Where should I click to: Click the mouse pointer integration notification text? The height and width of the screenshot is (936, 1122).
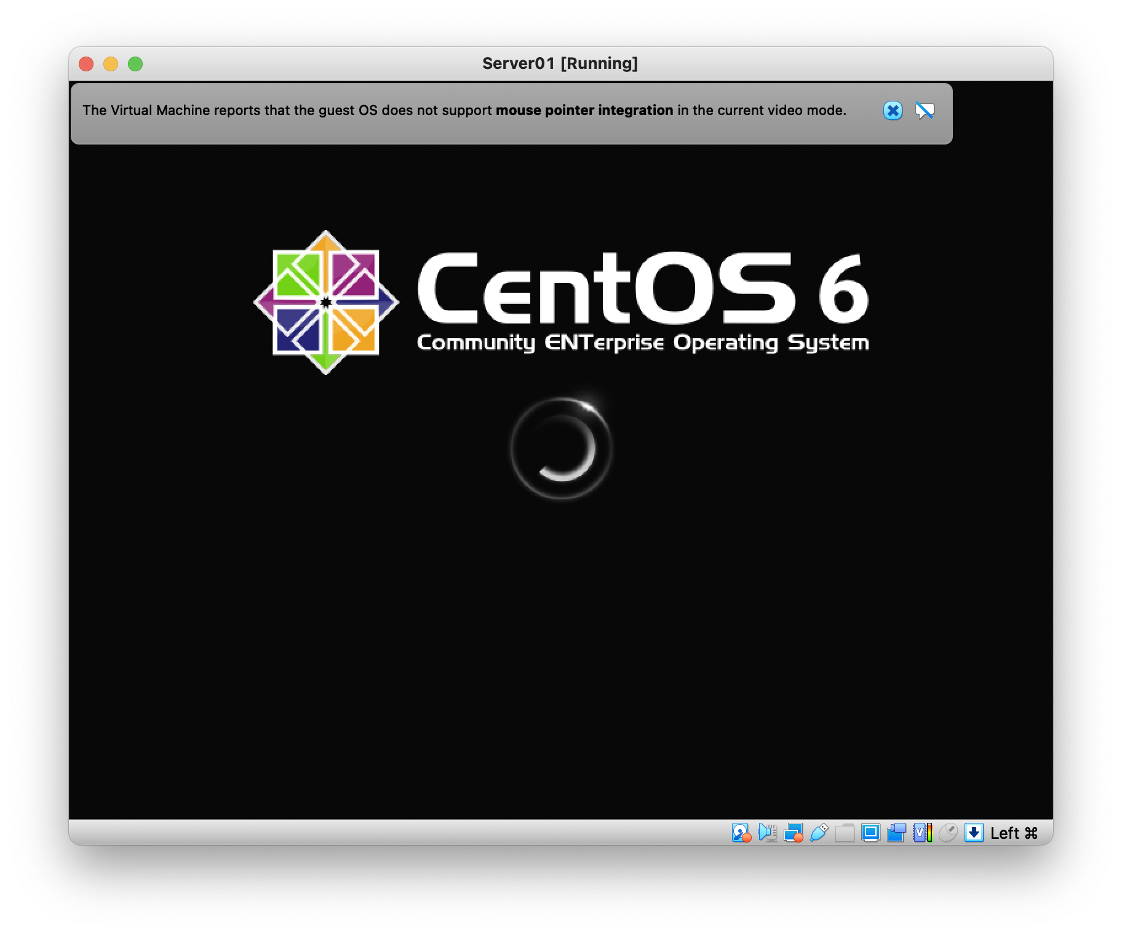(x=464, y=111)
